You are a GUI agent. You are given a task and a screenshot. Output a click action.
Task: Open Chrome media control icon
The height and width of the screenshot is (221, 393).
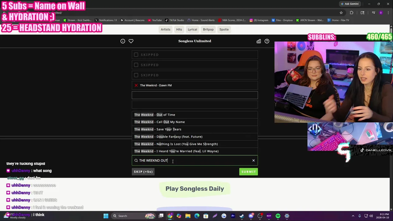(373, 13)
